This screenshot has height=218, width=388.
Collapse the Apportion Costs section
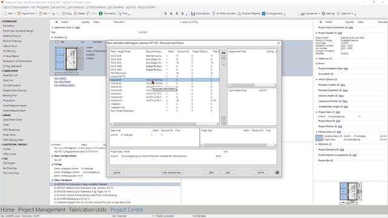click(52, 28)
